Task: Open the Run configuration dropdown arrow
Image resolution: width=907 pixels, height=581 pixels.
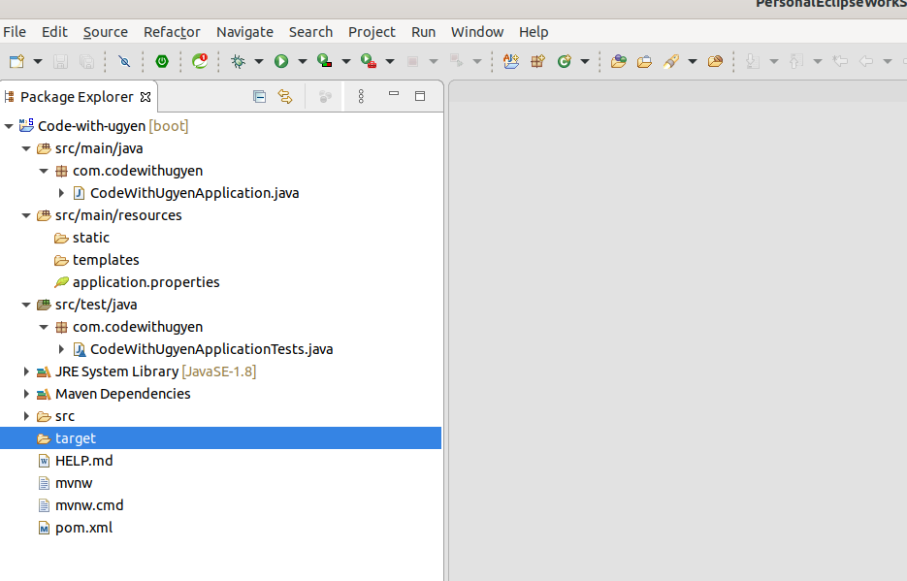Action: [x=302, y=61]
